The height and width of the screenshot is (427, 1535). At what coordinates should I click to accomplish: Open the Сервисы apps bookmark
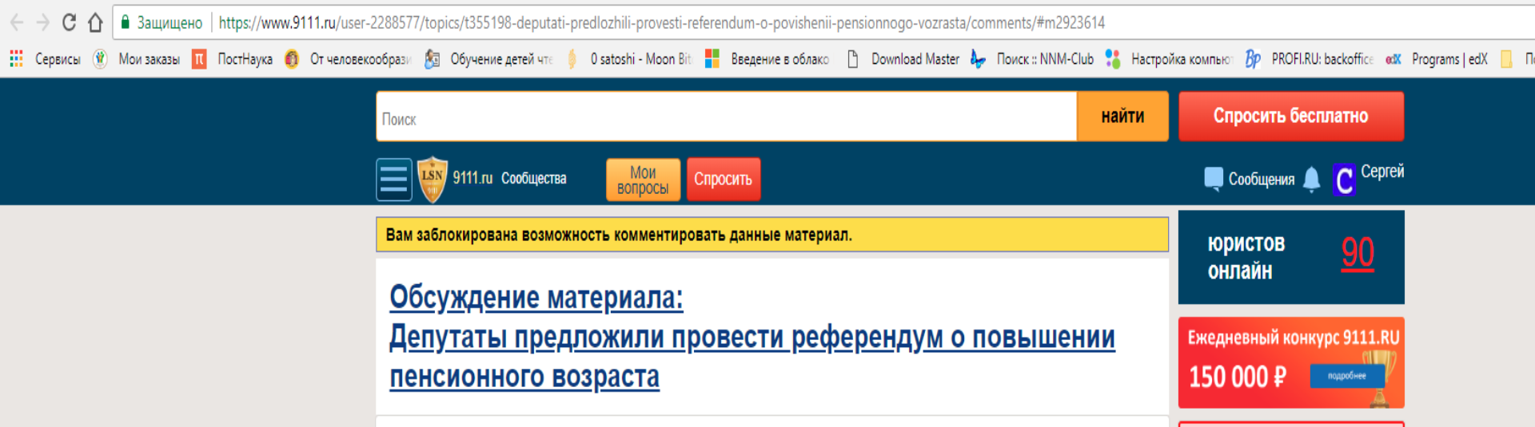tap(45, 59)
